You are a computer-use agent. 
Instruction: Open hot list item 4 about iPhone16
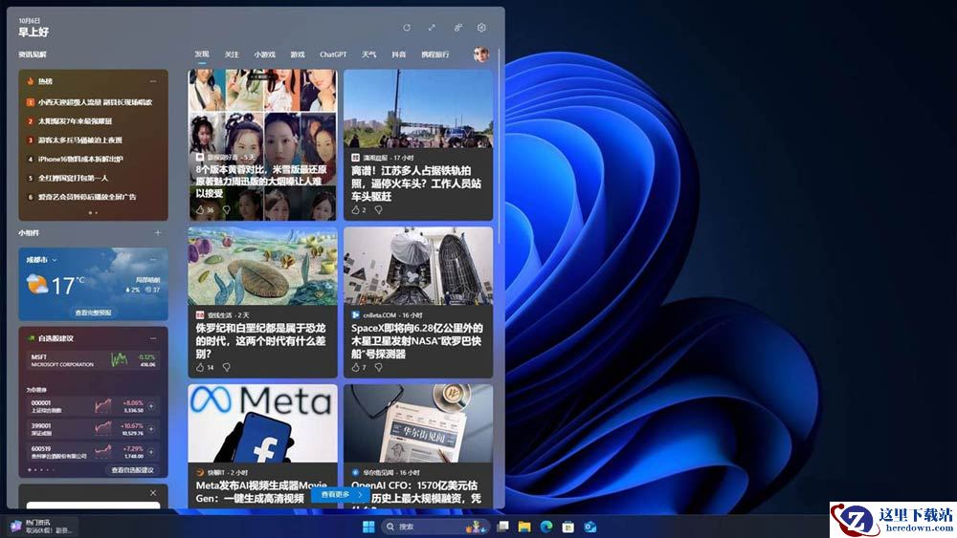[x=80, y=159]
